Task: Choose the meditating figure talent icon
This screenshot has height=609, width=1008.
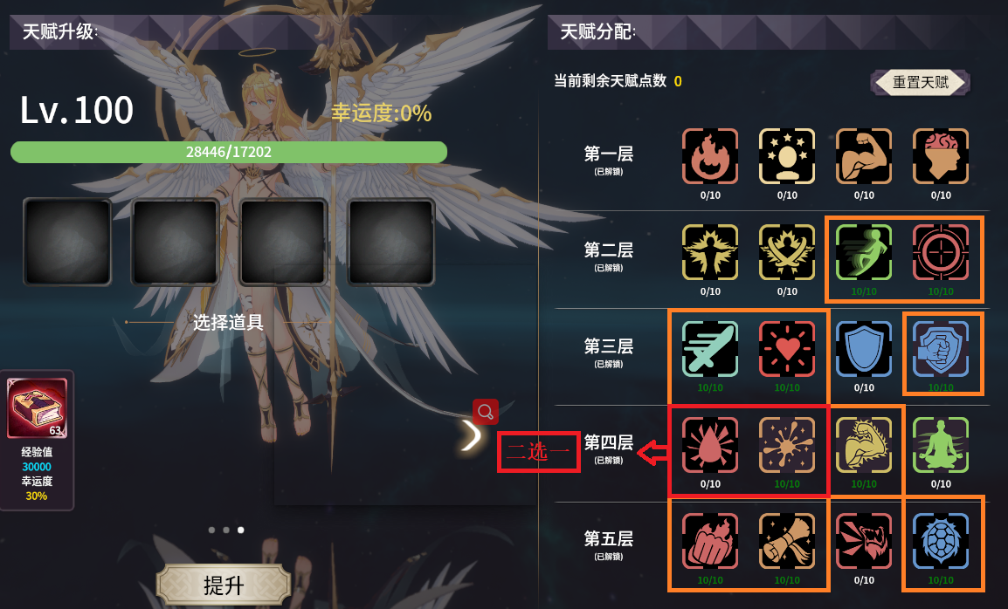Action: point(941,445)
